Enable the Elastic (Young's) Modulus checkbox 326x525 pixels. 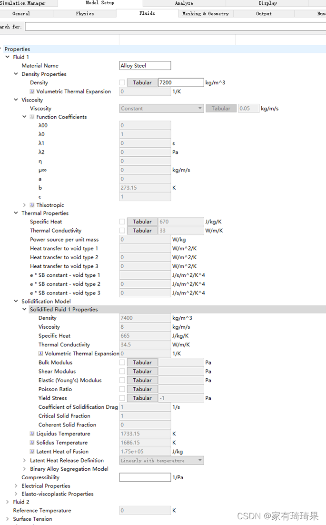point(122,380)
